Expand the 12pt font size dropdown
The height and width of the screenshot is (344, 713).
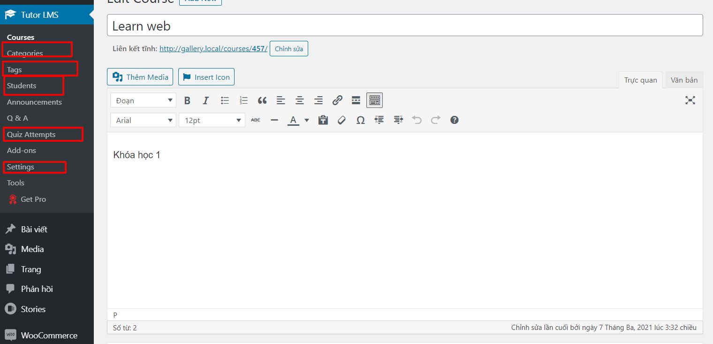(212, 120)
